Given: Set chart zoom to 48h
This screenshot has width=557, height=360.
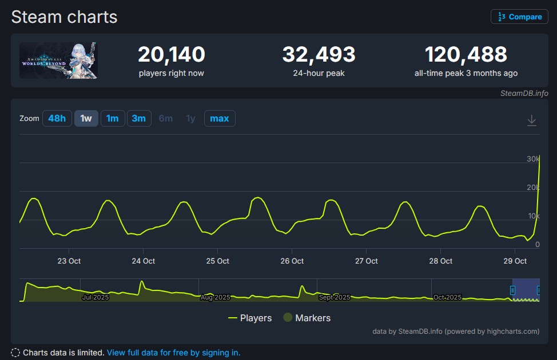Looking at the screenshot, I should 57,118.
